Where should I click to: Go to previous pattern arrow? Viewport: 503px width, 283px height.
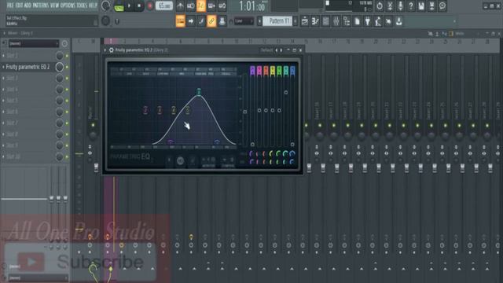tap(259, 21)
